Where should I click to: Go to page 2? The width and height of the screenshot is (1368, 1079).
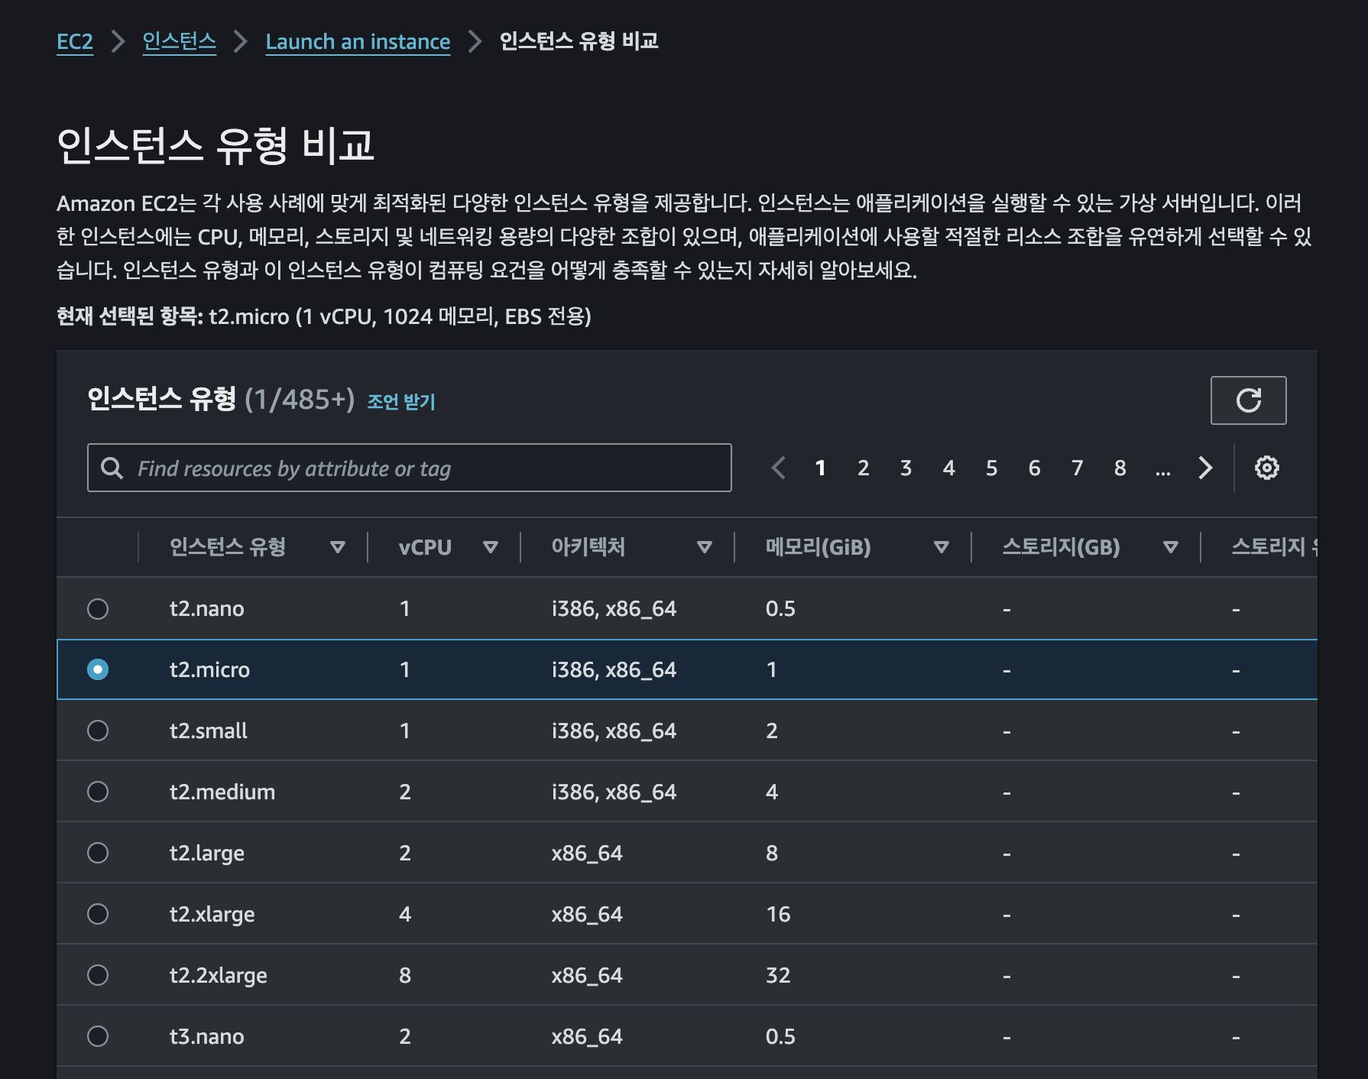click(864, 468)
